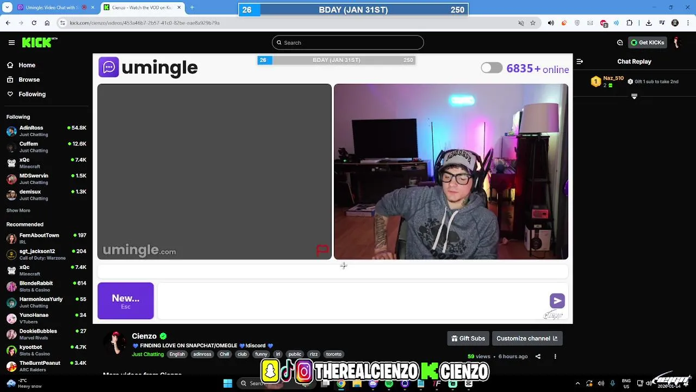Click the browser back arrow
This screenshot has width=696, height=392.
[8, 23]
